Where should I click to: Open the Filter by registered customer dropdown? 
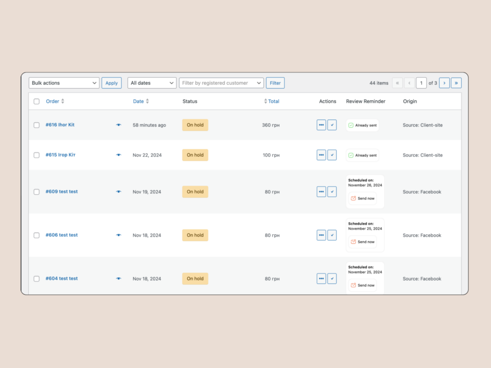point(221,83)
